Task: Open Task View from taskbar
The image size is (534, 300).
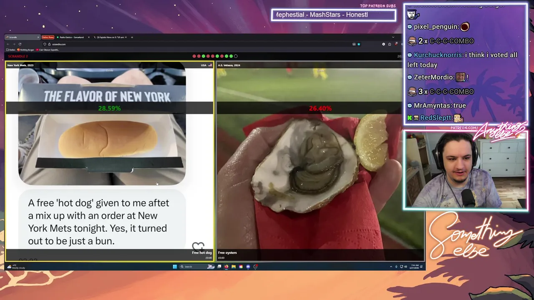Action: click(x=219, y=267)
